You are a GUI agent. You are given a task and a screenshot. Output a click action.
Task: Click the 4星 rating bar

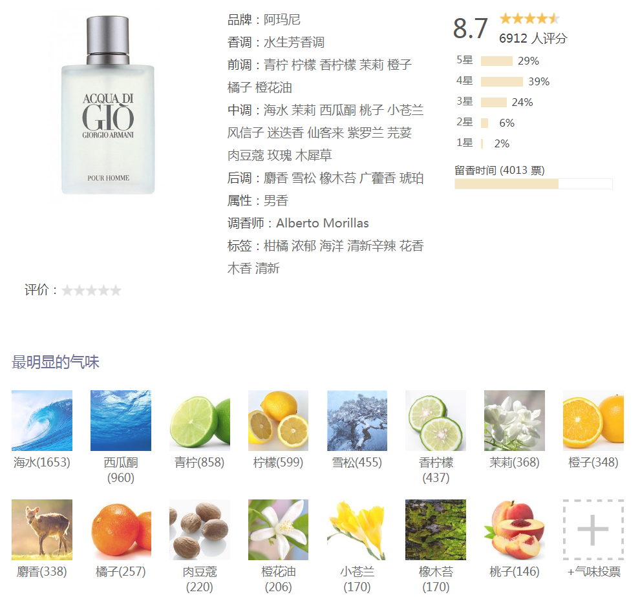coord(502,81)
